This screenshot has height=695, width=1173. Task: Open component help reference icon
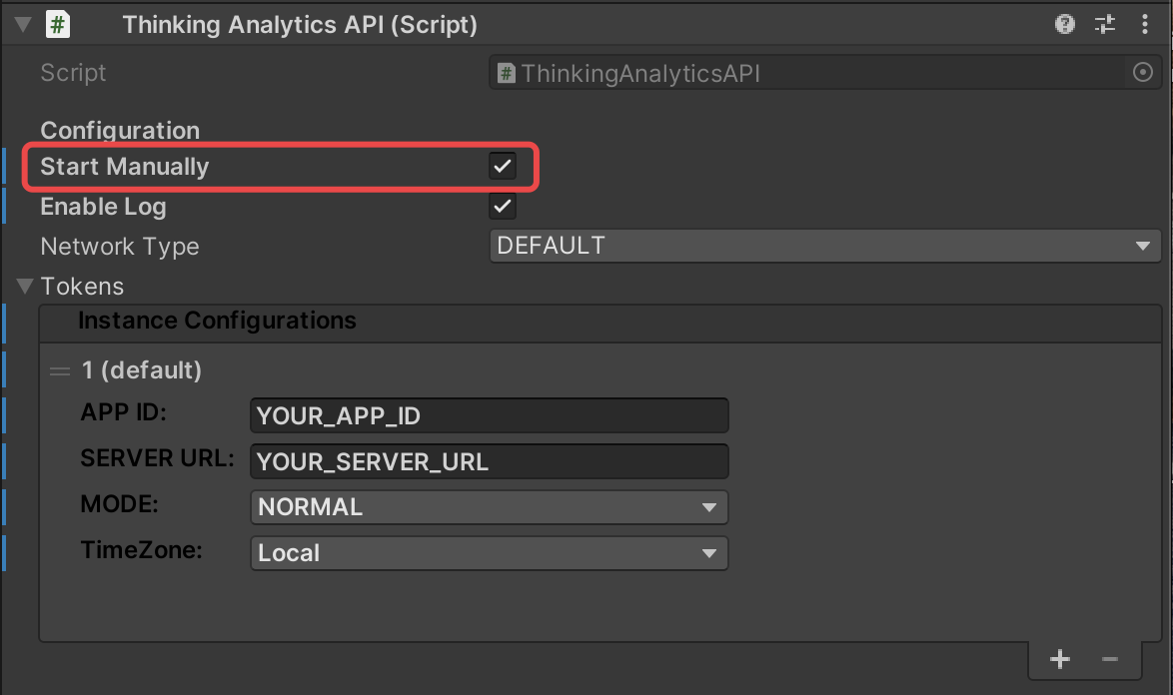click(1064, 25)
